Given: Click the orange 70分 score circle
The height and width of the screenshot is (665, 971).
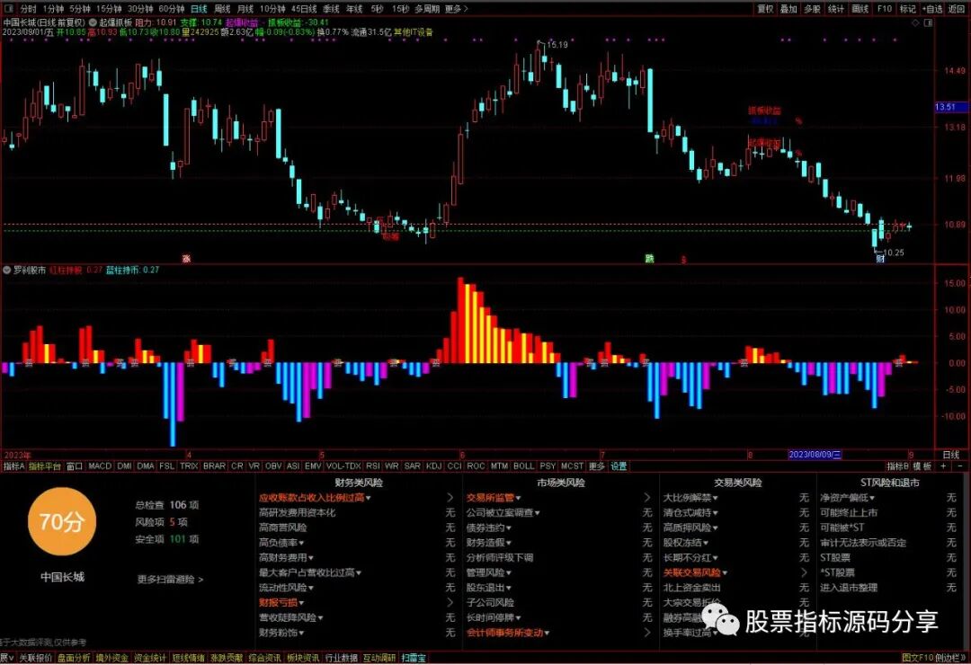Looking at the screenshot, I should tap(61, 521).
